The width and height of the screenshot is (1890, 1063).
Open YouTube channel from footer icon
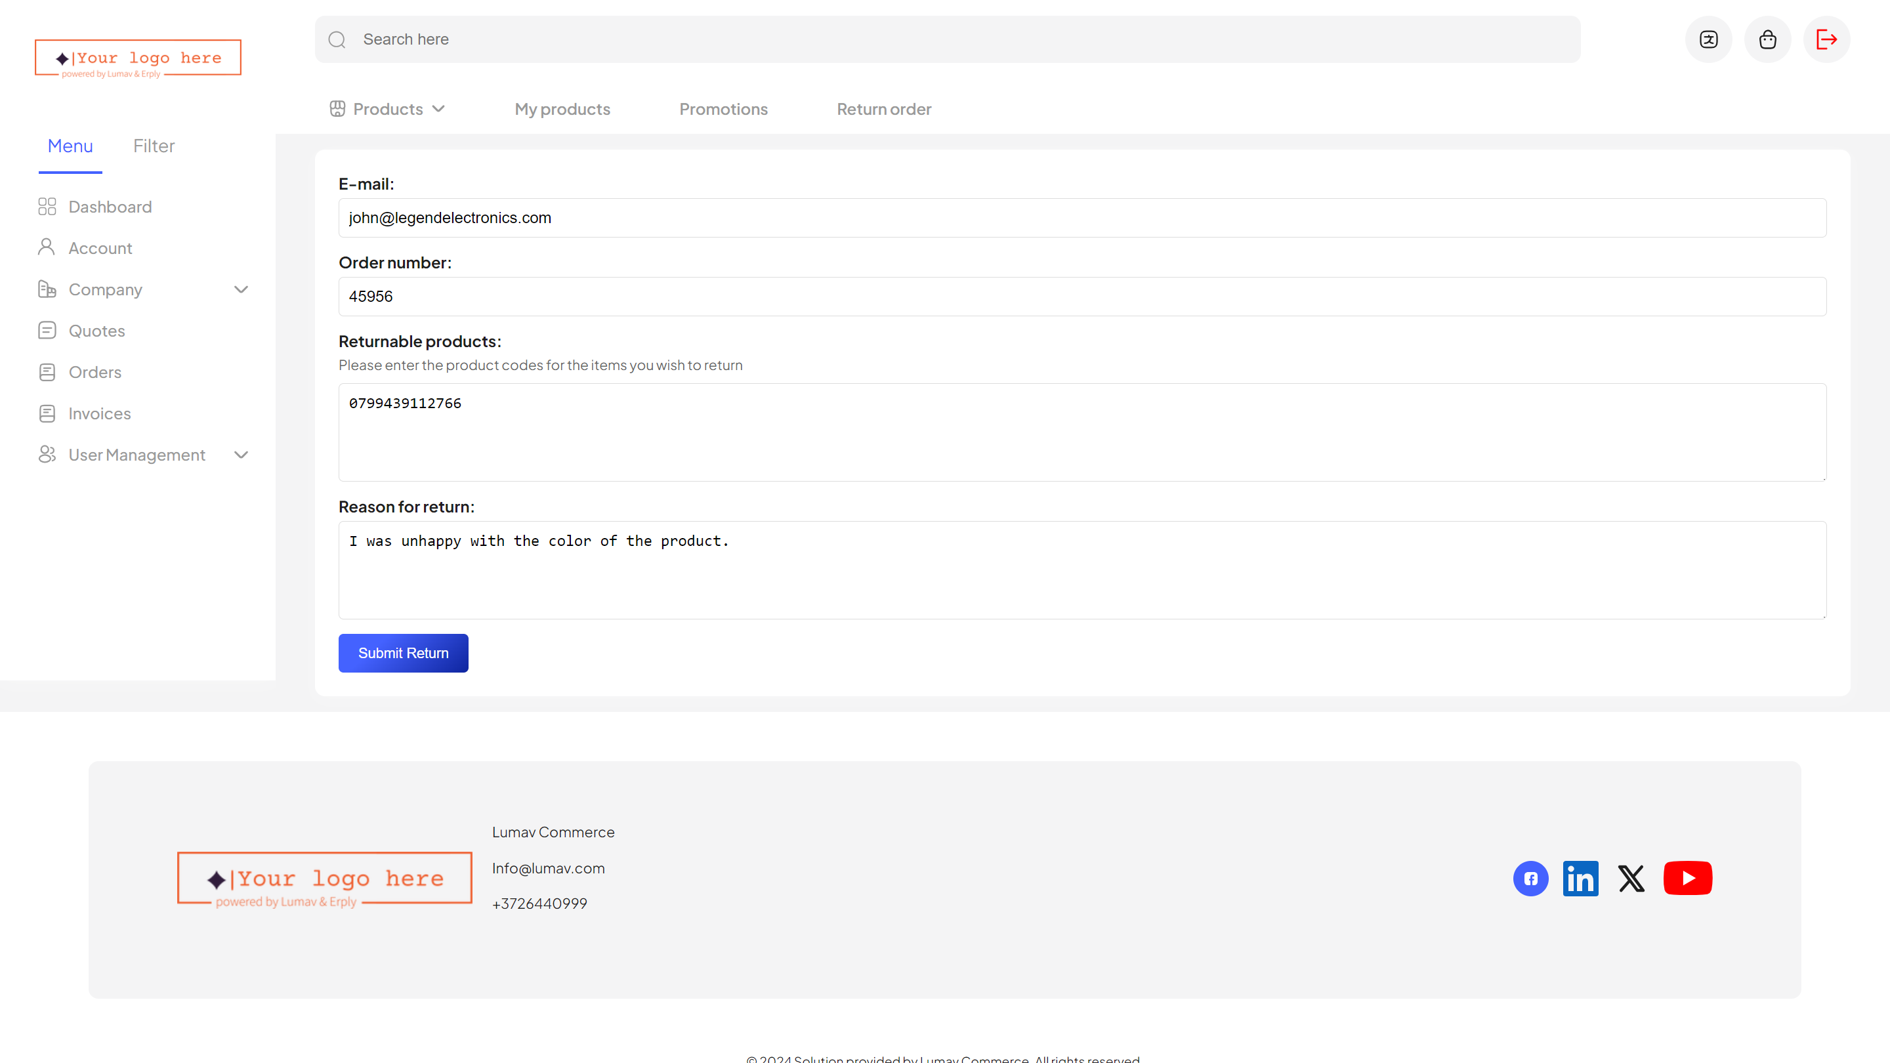[1687, 878]
